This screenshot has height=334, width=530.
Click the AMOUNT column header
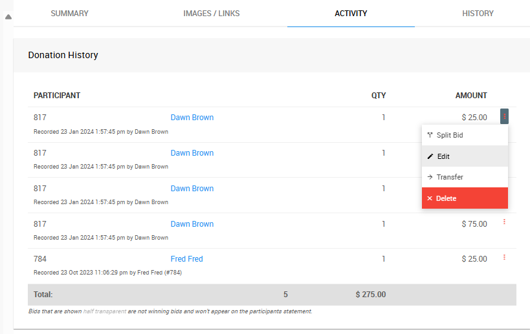pos(471,96)
